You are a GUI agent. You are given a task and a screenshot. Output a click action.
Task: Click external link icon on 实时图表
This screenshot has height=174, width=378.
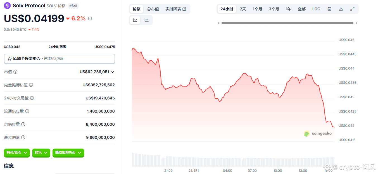coord(184,9)
